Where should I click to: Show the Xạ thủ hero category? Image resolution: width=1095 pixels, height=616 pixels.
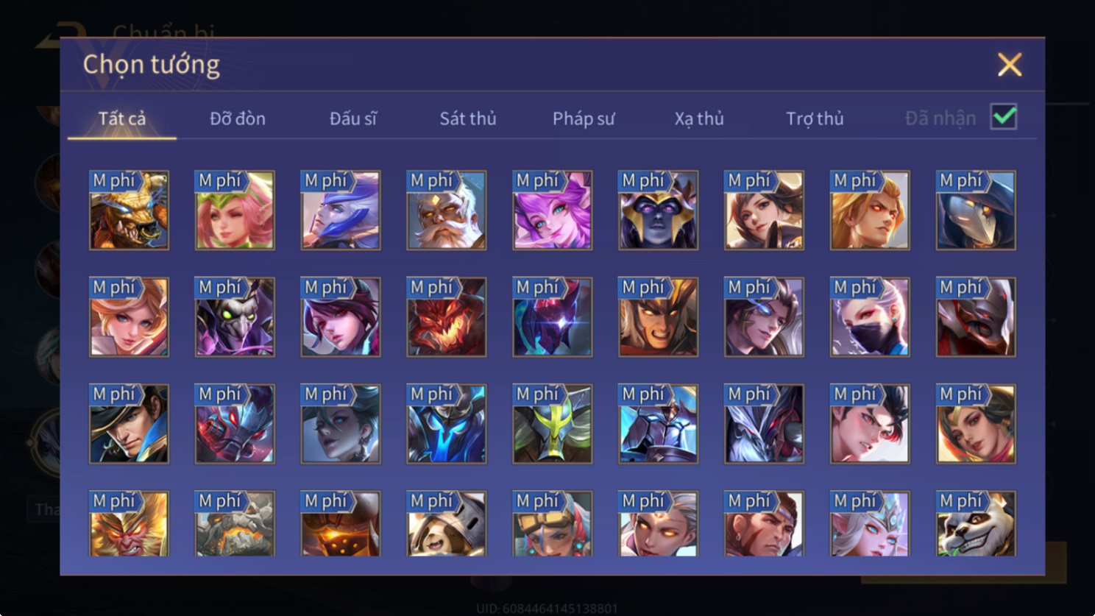point(699,118)
